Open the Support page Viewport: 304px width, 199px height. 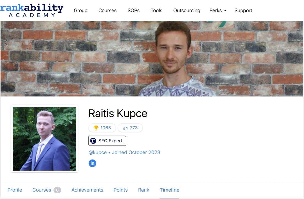click(243, 10)
